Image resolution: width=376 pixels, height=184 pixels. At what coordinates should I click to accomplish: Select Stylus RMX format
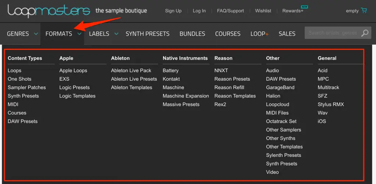coord(331,104)
